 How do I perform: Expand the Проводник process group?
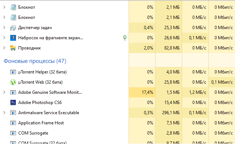(x=4, y=48)
